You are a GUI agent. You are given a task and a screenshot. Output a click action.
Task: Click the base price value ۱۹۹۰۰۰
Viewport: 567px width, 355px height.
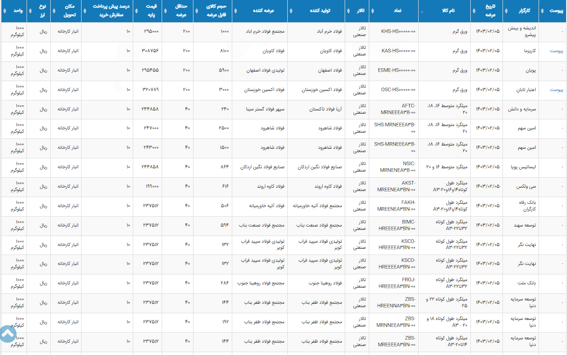click(x=152, y=187)
